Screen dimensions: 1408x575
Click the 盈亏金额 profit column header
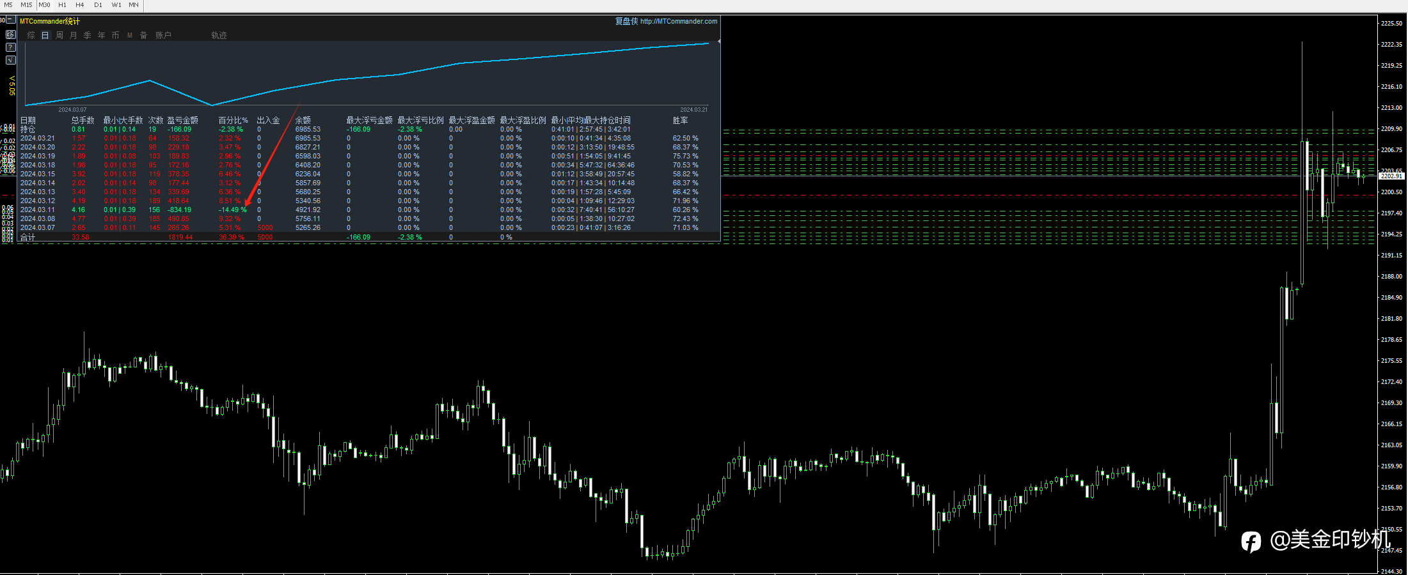tap(182, 120)
